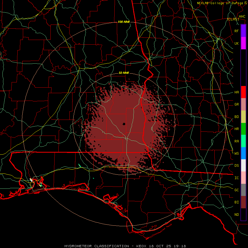
Task: Select the salmon GR legend swatch
Action: pos(243,104)
